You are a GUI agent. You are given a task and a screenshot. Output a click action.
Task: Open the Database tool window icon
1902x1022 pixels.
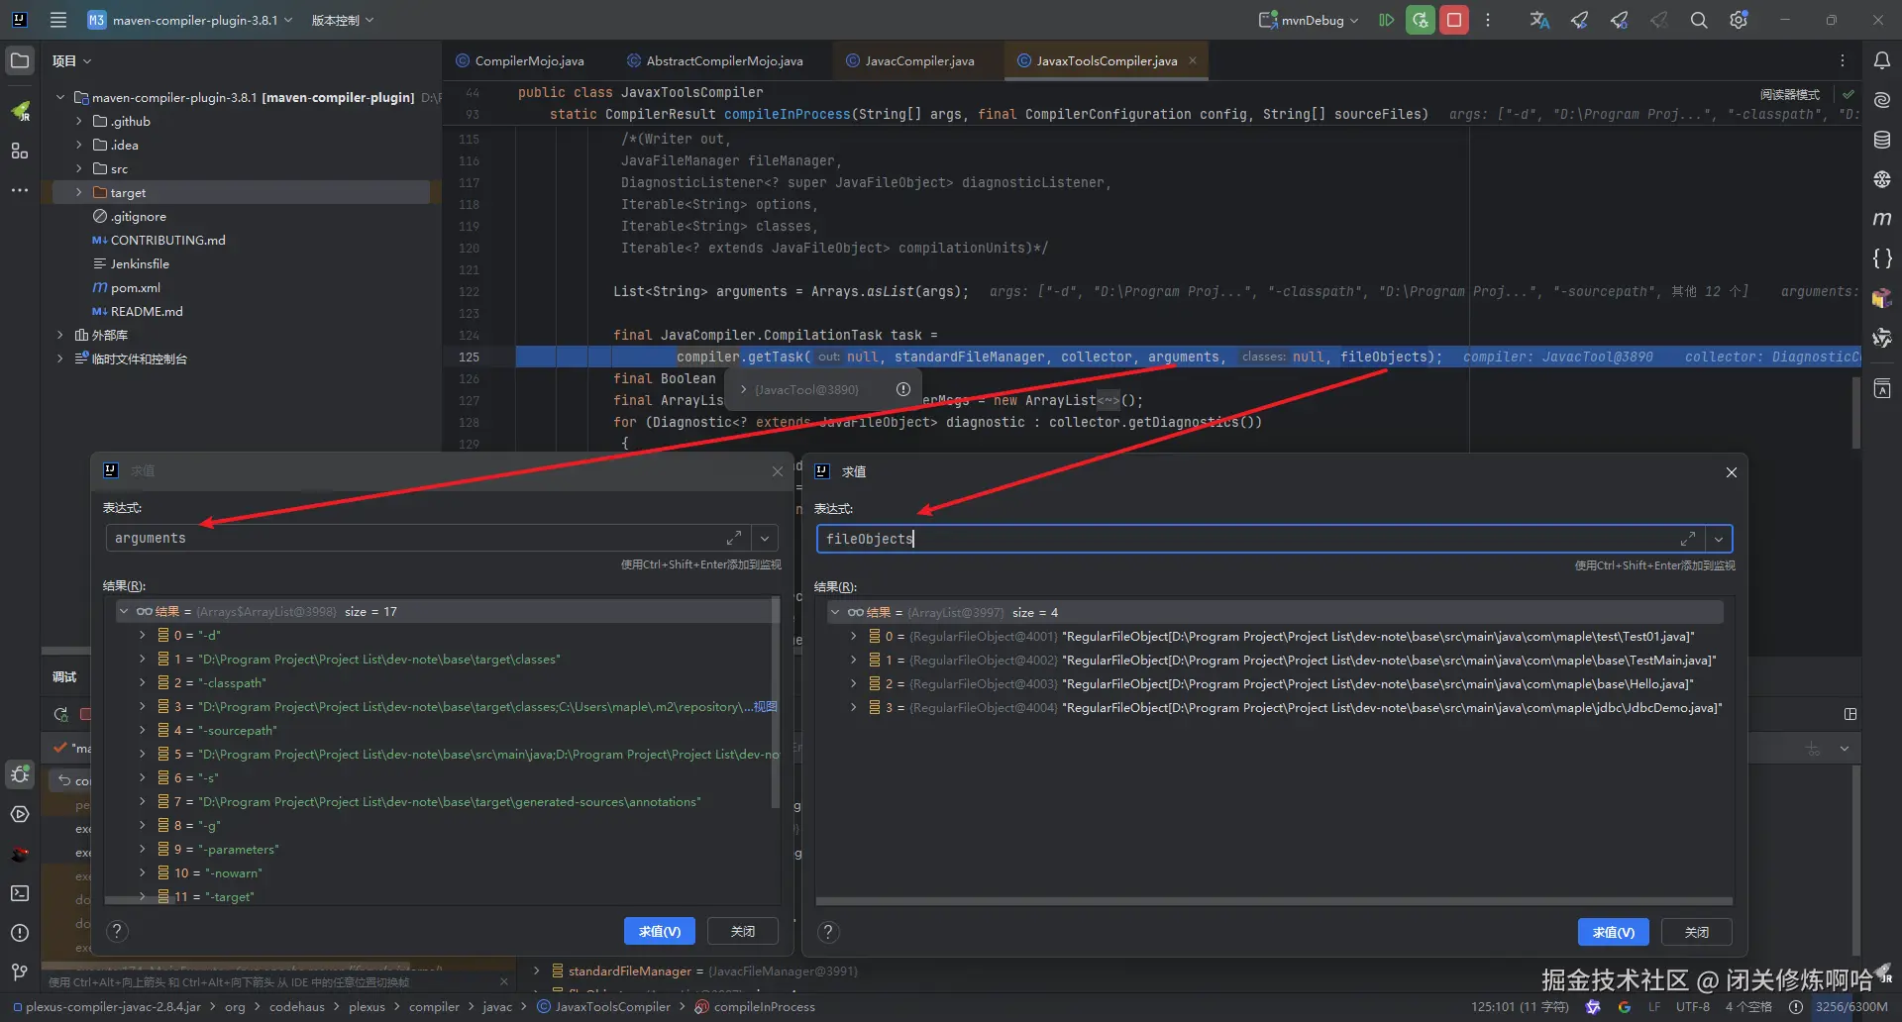[x=1882, y=140]
